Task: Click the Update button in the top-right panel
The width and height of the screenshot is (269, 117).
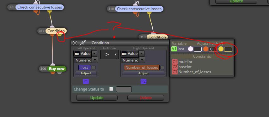Action: coord(236,1)
